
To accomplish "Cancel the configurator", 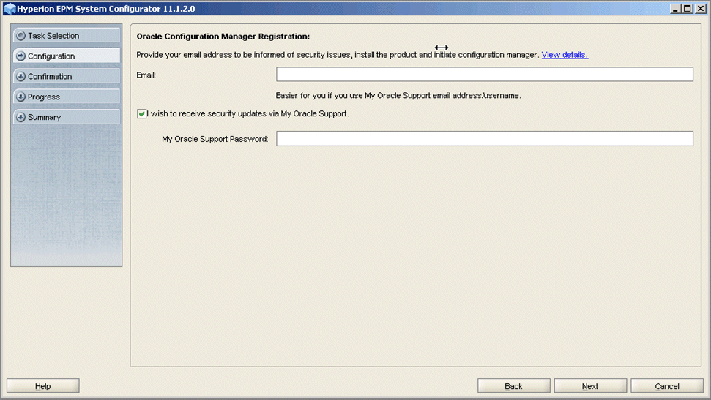I will click(x=667, y=386).
